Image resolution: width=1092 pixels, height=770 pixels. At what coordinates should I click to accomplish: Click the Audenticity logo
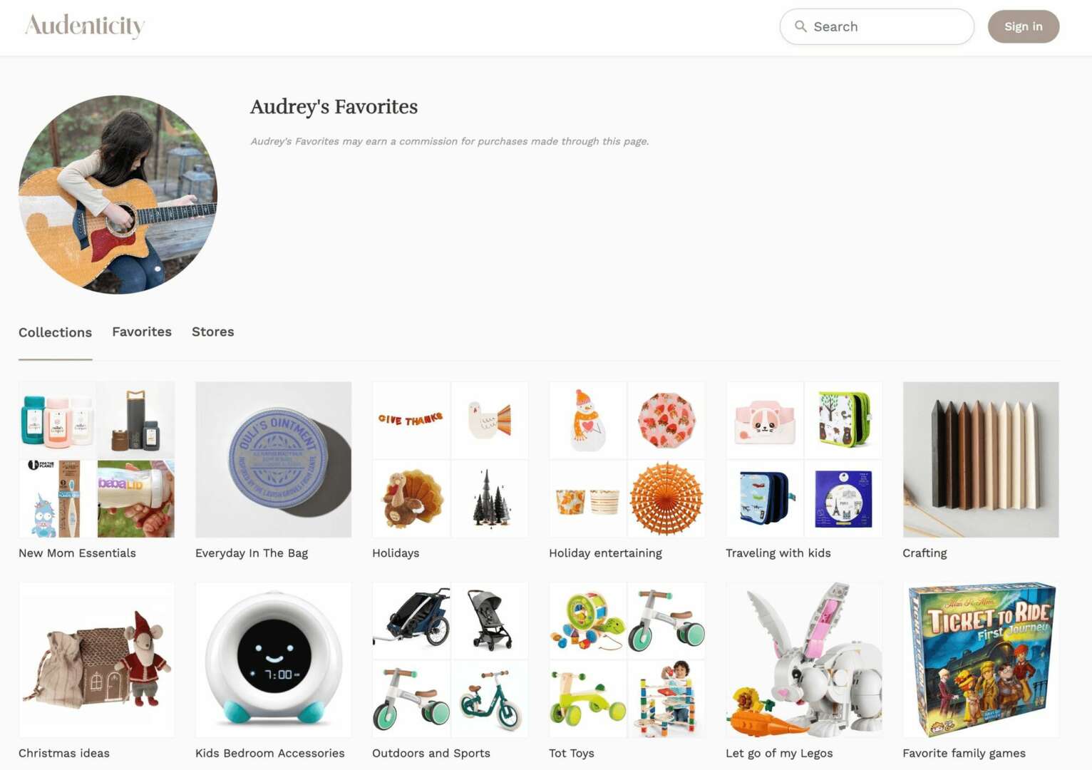coord(85,26)
